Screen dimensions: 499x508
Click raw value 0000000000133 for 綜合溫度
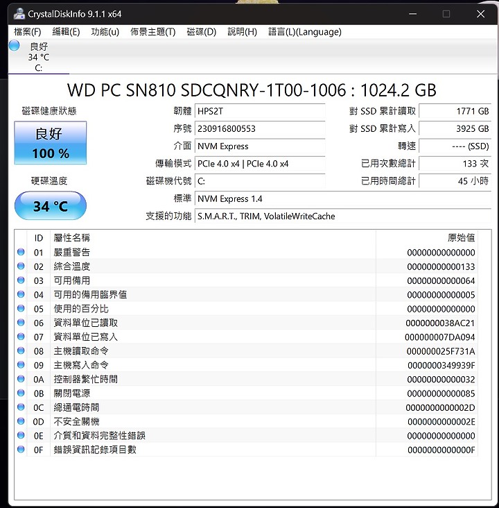coord(441,266)
